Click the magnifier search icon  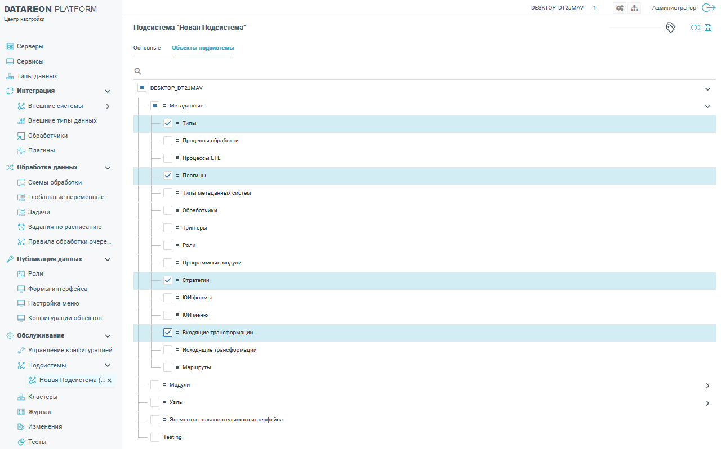[137, 71]
